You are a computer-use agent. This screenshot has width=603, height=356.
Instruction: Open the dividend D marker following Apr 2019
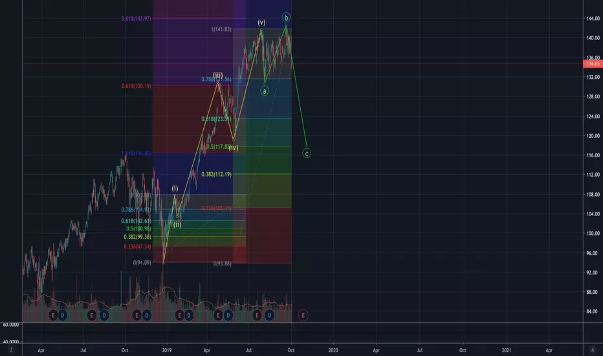point(228,316)
